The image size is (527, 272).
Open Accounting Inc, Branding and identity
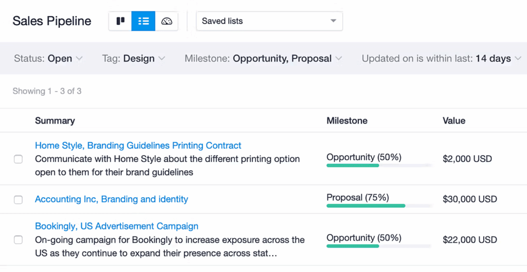click(111, 199)
